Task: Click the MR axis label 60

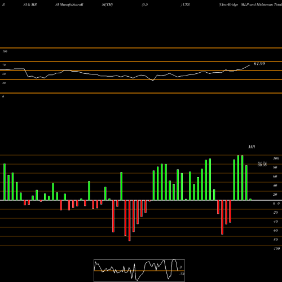Action: click(x=275, y=177)
